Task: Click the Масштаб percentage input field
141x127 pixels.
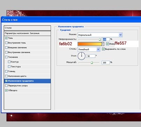Action: tap(106, 63)
